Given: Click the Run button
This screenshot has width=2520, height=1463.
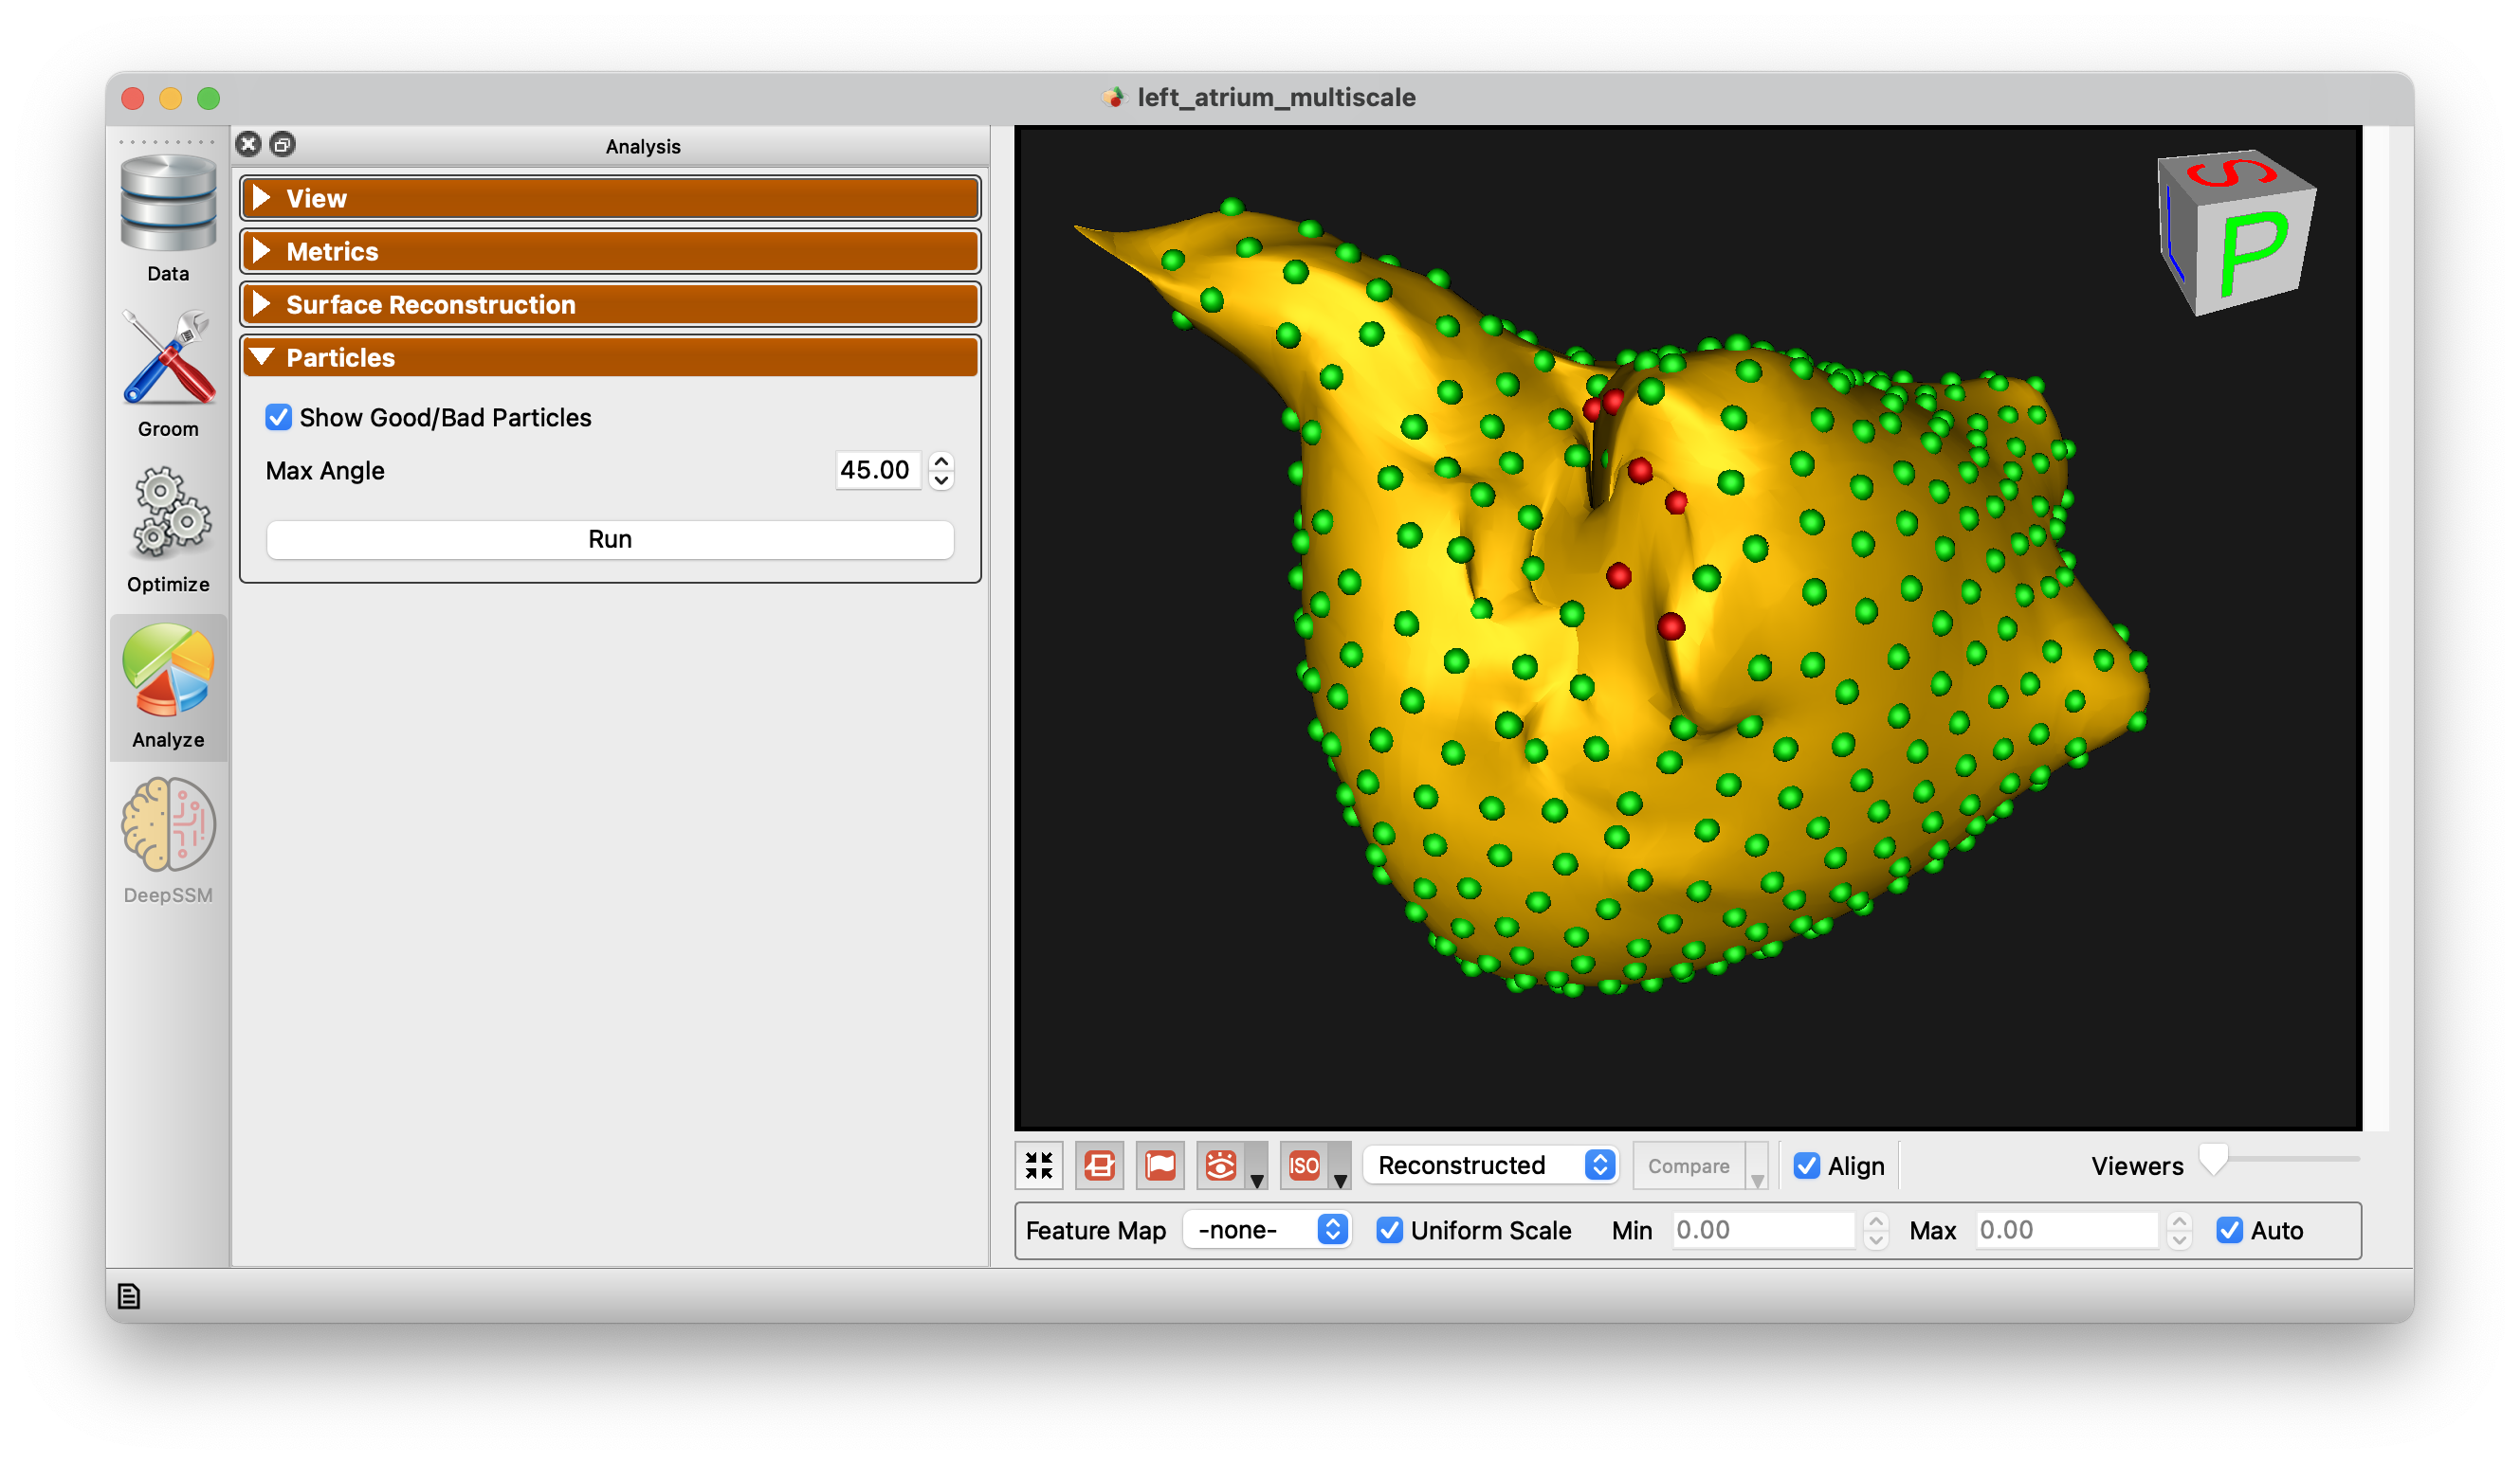Looking at the screenshot, I should 610,540.
